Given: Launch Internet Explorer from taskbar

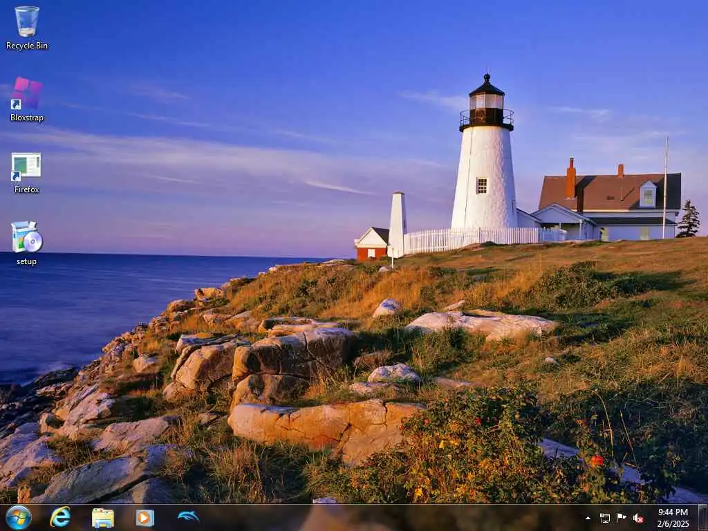Looking at the screenshot, I should tap(60, 517).
